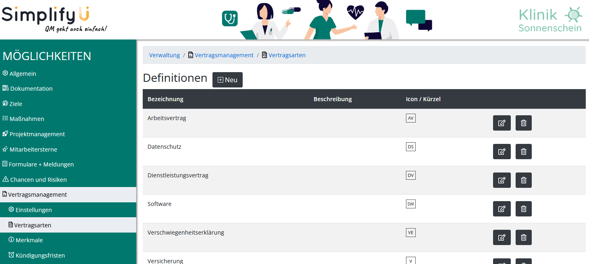Delete the Verschwiegenheitserklärung entry
589x264 pixels.
[x=523, y=237]
